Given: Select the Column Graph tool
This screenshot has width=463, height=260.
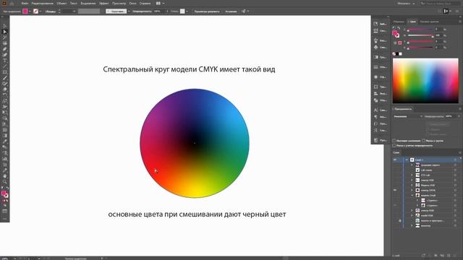Looking at the screenshot, I should tap(5, 159).
